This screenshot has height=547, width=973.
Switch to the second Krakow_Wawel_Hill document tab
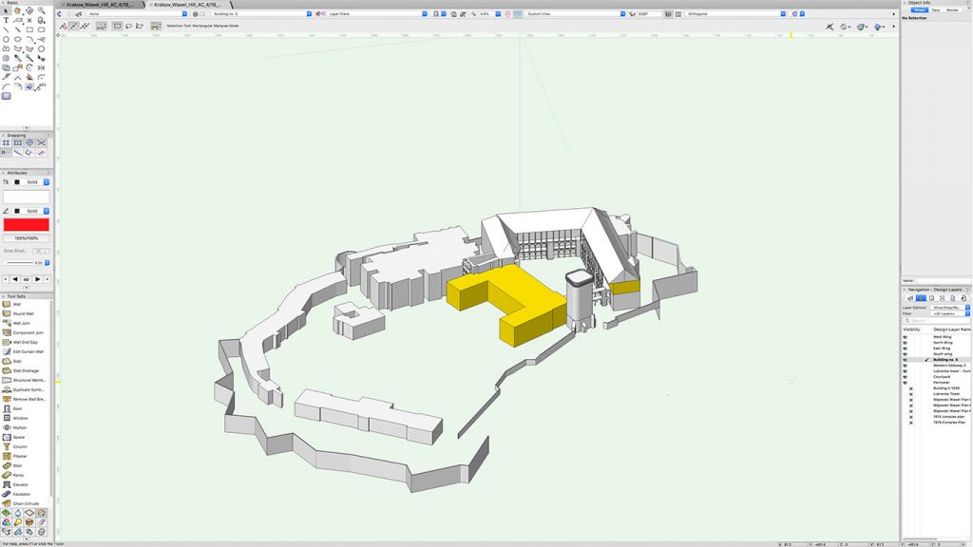[187, 5]
